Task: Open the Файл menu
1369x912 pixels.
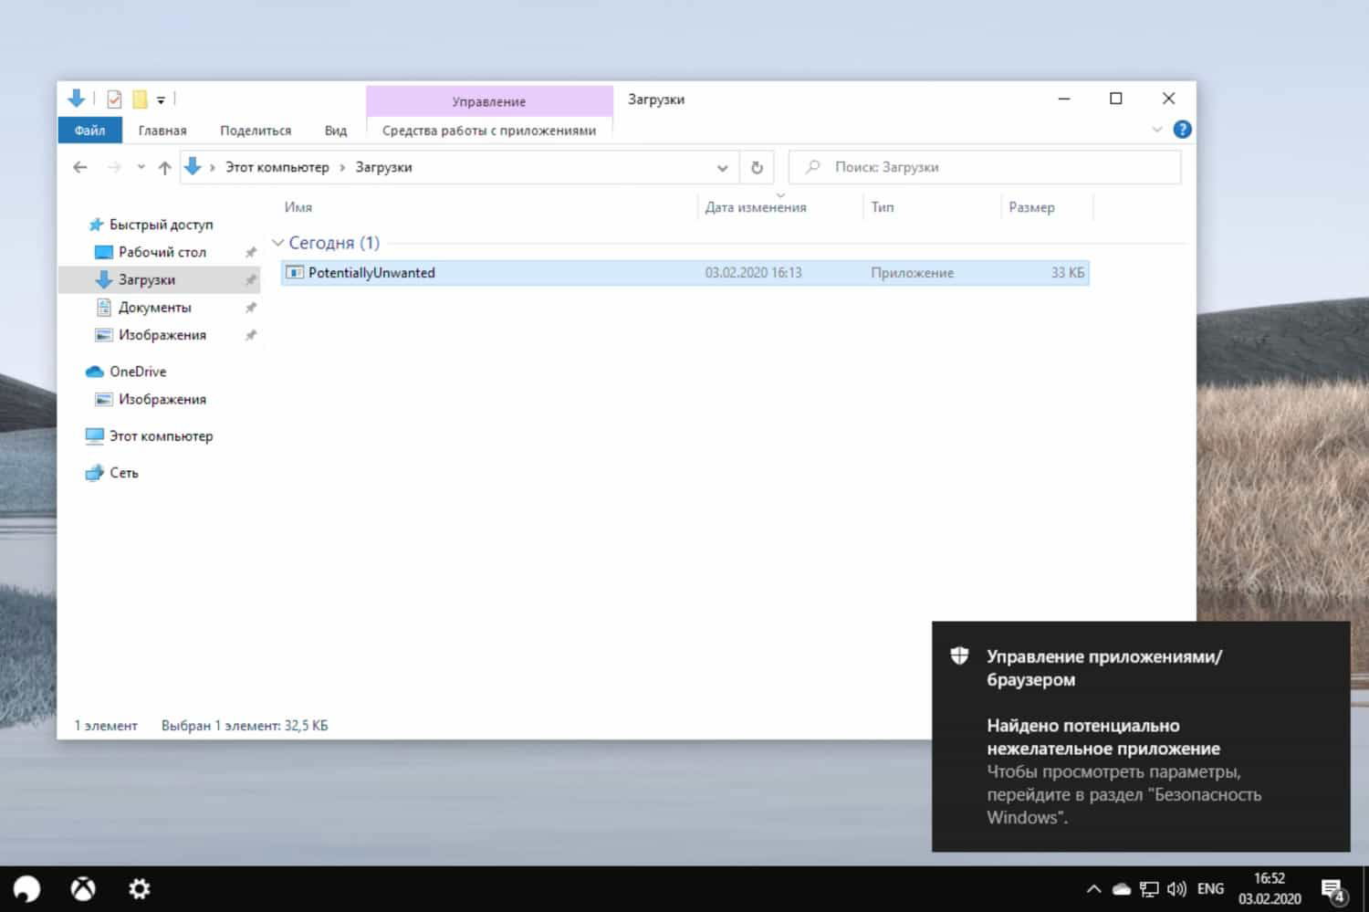Action: tap(89, 131)
